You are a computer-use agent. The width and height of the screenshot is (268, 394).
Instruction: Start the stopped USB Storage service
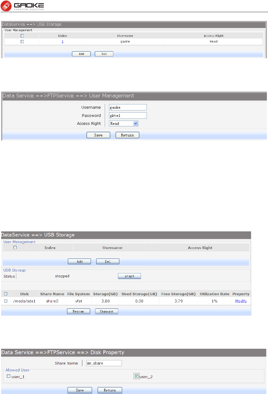[129, 276]
